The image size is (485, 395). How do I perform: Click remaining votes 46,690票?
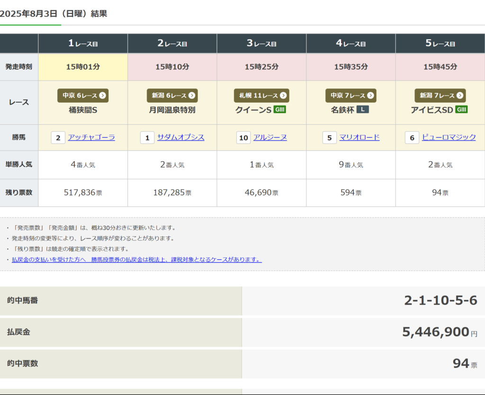[x=261, y=193]
